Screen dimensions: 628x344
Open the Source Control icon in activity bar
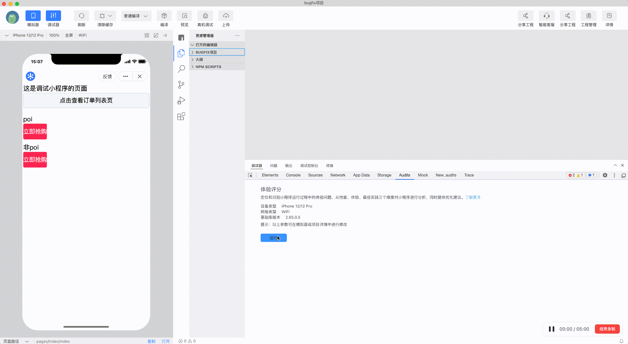coord(181,85)
